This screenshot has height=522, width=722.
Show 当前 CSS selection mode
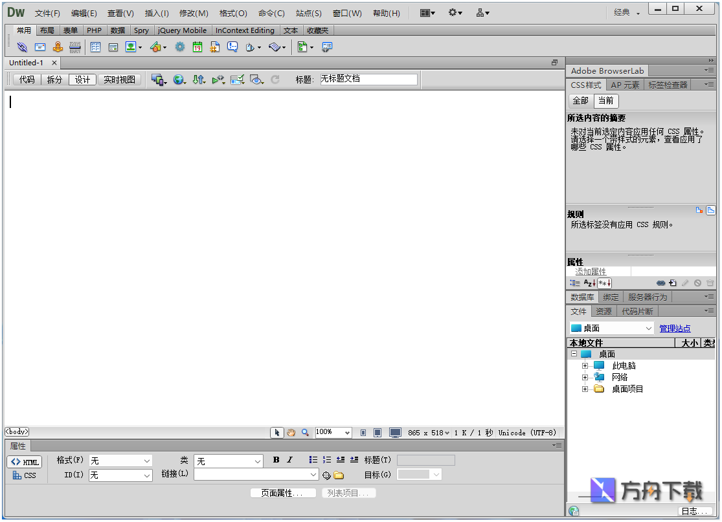click(606, 101)
